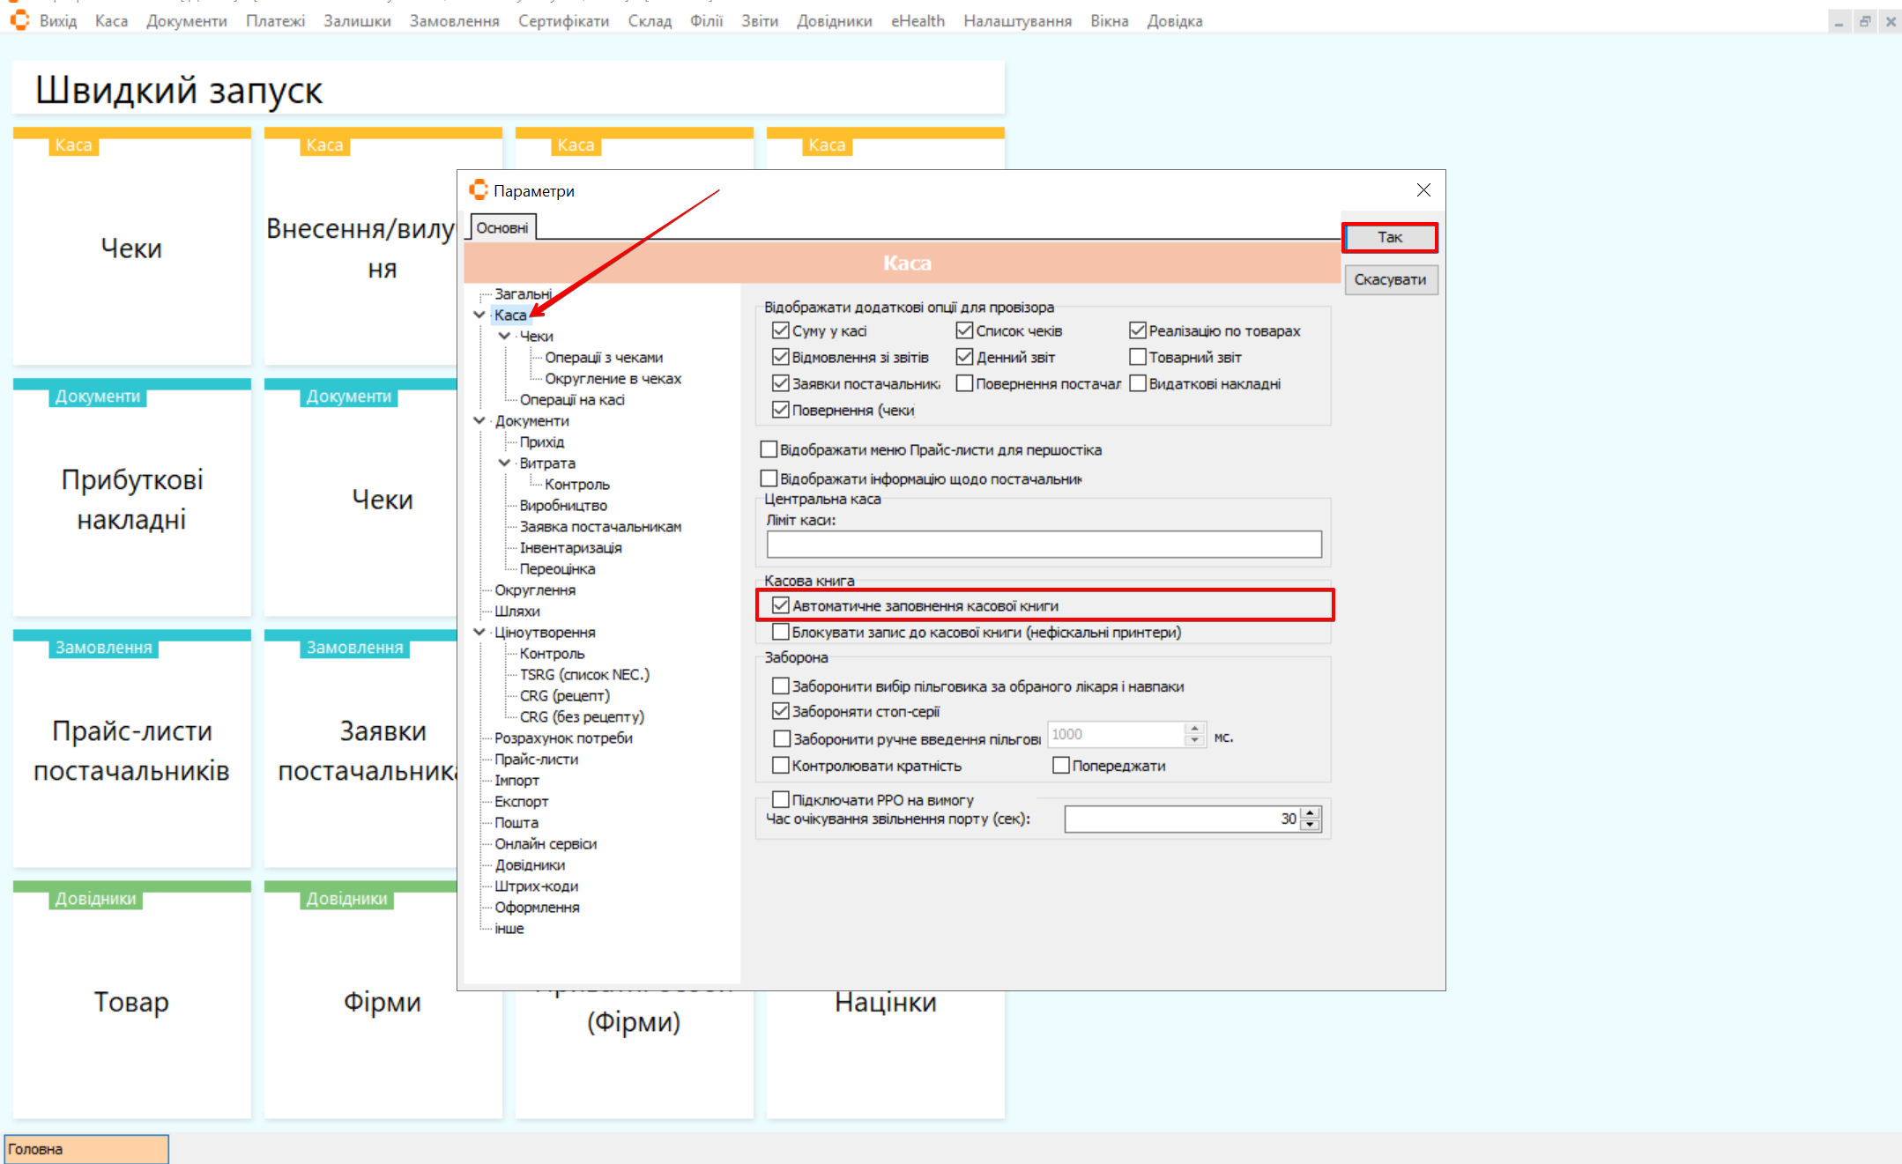This screenshot has width=1902, height=1164.
Task: Open the Фірми quick-launch tile
Action: pos(382,1001)
